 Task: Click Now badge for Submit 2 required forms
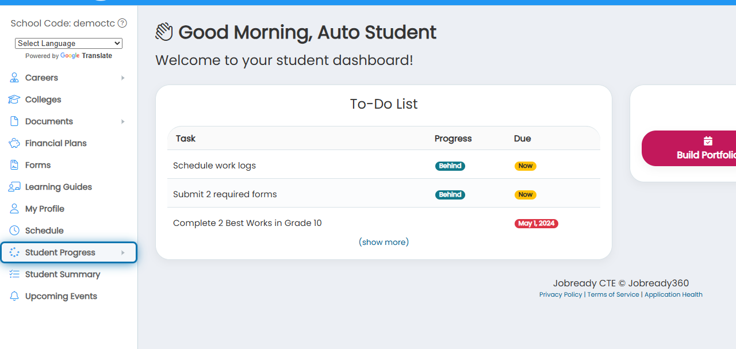526,194
